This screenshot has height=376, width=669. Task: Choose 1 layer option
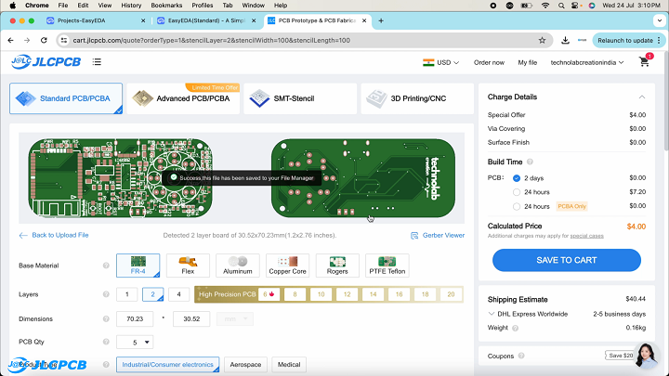(126, 294)
